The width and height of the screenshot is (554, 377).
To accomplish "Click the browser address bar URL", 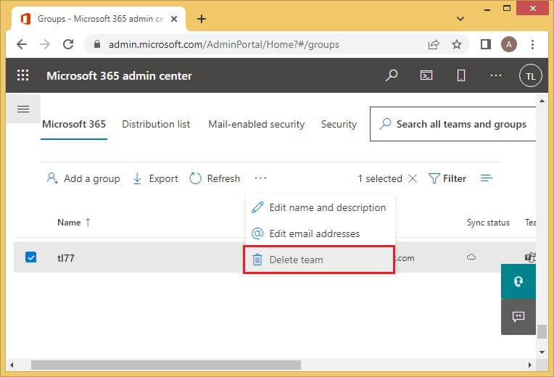I will [x=223, y=44].
